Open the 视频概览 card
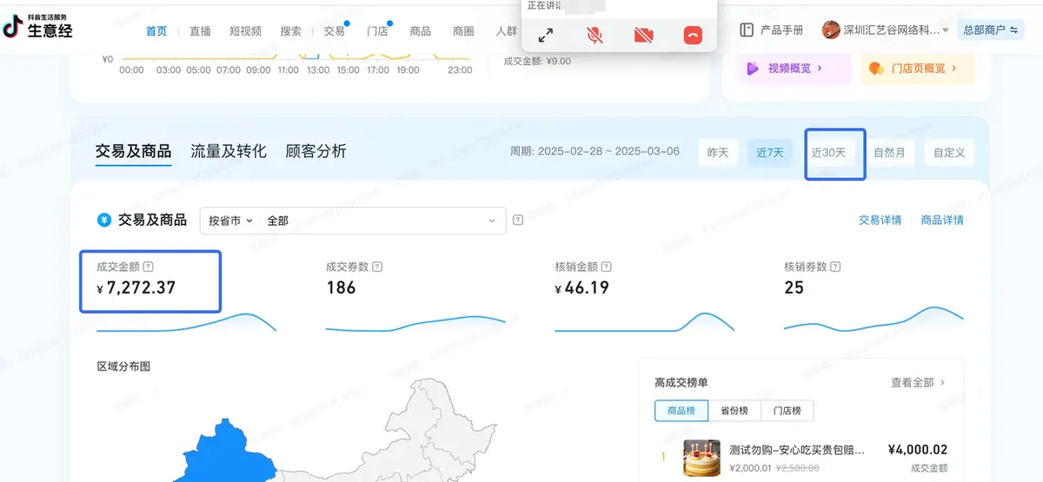This screenshot has height=482, width=1043. tap(794, 68)
